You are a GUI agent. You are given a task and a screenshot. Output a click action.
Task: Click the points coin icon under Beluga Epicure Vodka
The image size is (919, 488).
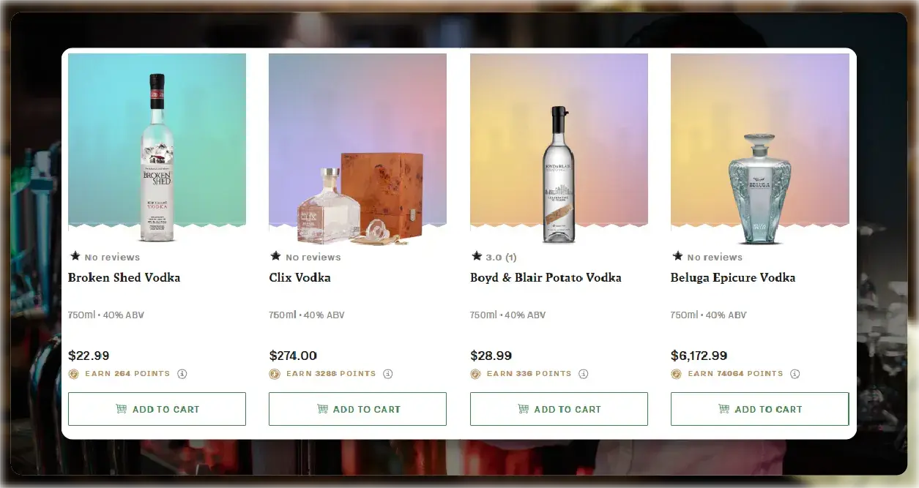tap(677, 373)
